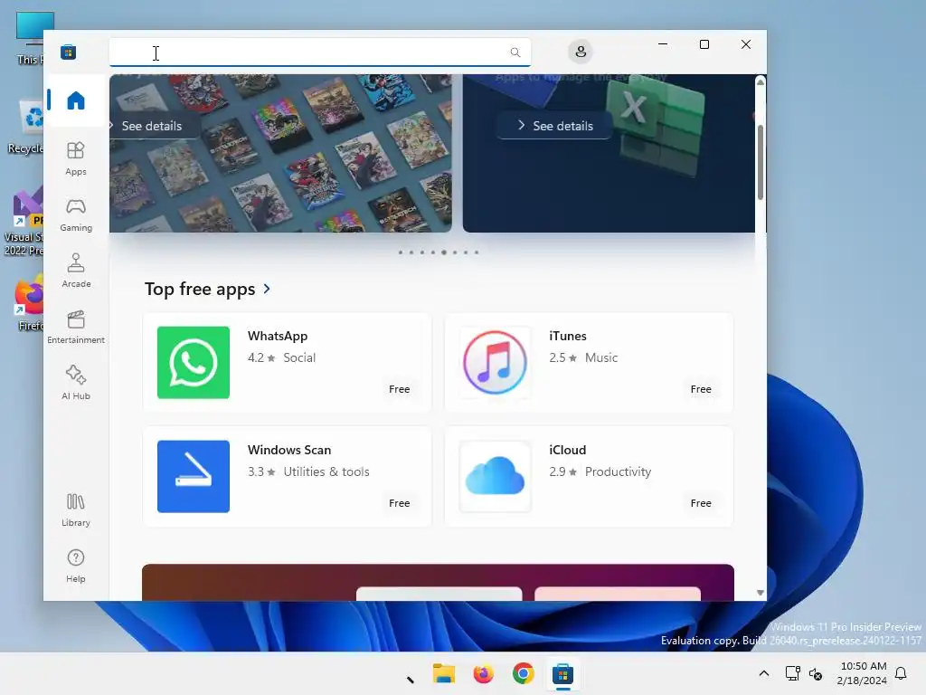The width and height of the screenshot is (926, 695).
Task: Click the Free label on the Windows Scan card
Action: click(x=399, y=503)
